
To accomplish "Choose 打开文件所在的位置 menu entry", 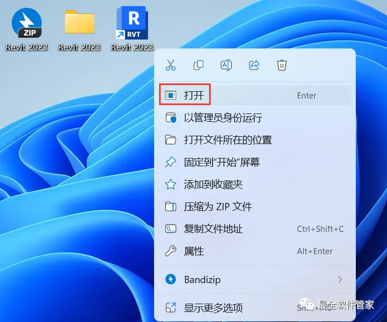I will [x=255, y=140].
